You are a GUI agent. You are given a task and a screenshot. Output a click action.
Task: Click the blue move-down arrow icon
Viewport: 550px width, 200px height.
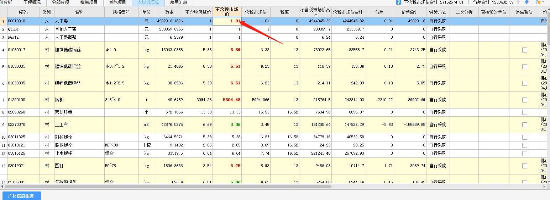(527, 2)
